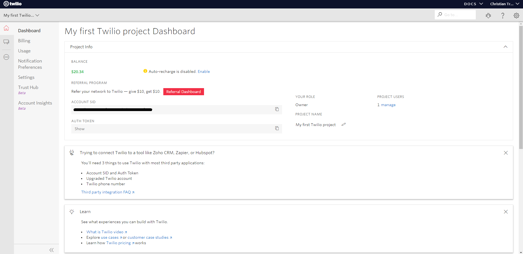
Task: Collapse the sidebar with double chevron
Action: click(x=51, y=250)
